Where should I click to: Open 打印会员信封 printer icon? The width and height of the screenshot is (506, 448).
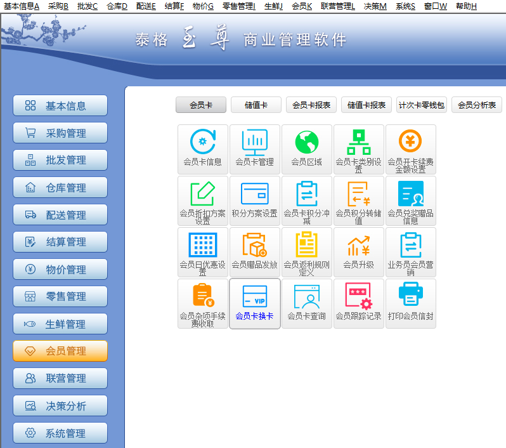point(410,297)
